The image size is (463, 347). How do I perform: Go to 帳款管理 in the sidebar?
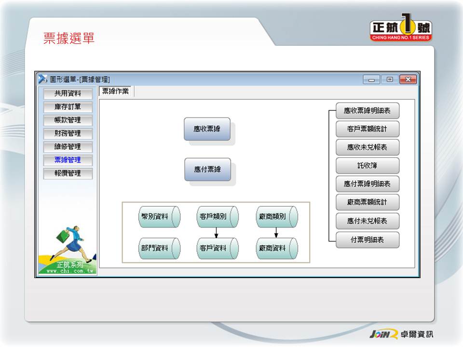[x=68, y=120]
